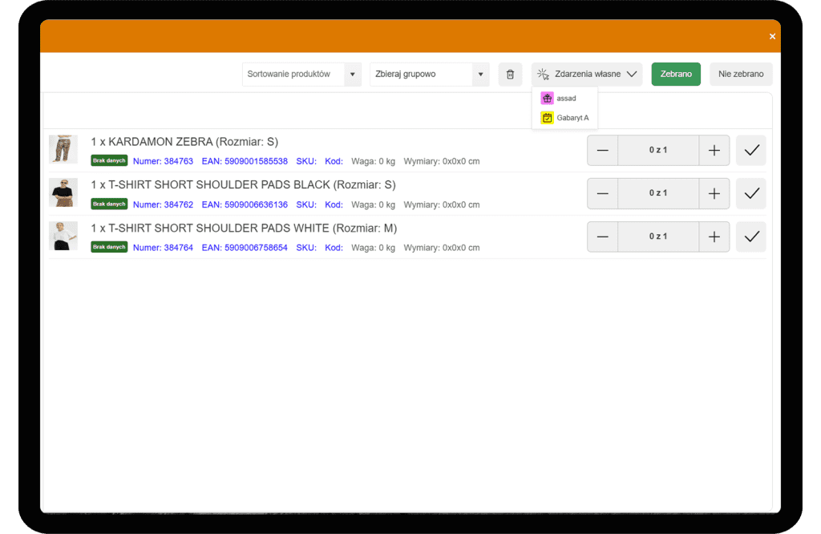Click the pink gift icon beside assad
This screenshot has width=821, height=534.
point(547,99)
